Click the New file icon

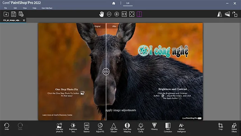click(6, 14)
